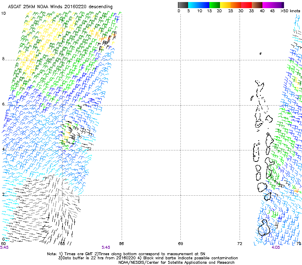Click the longitude label '75' on the bottom axis
Image resolution: width=302 pixels, height=265 pixels.
[x=299, y=244]
